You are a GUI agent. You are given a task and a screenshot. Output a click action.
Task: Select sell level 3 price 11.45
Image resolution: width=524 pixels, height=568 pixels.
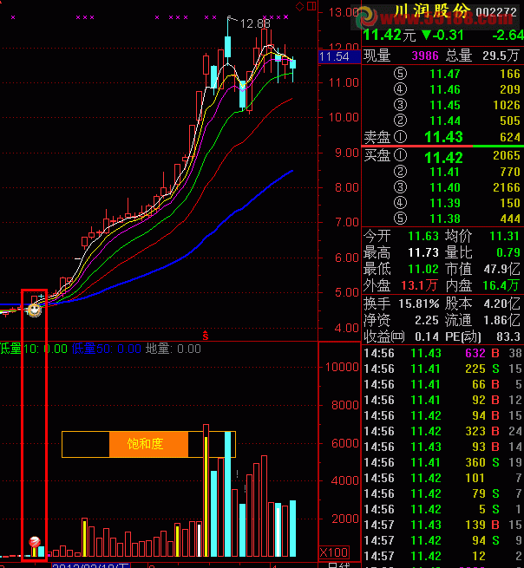pos(445,105)
